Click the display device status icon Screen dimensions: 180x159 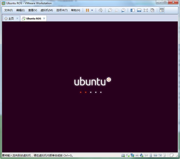tap(155, 155)
